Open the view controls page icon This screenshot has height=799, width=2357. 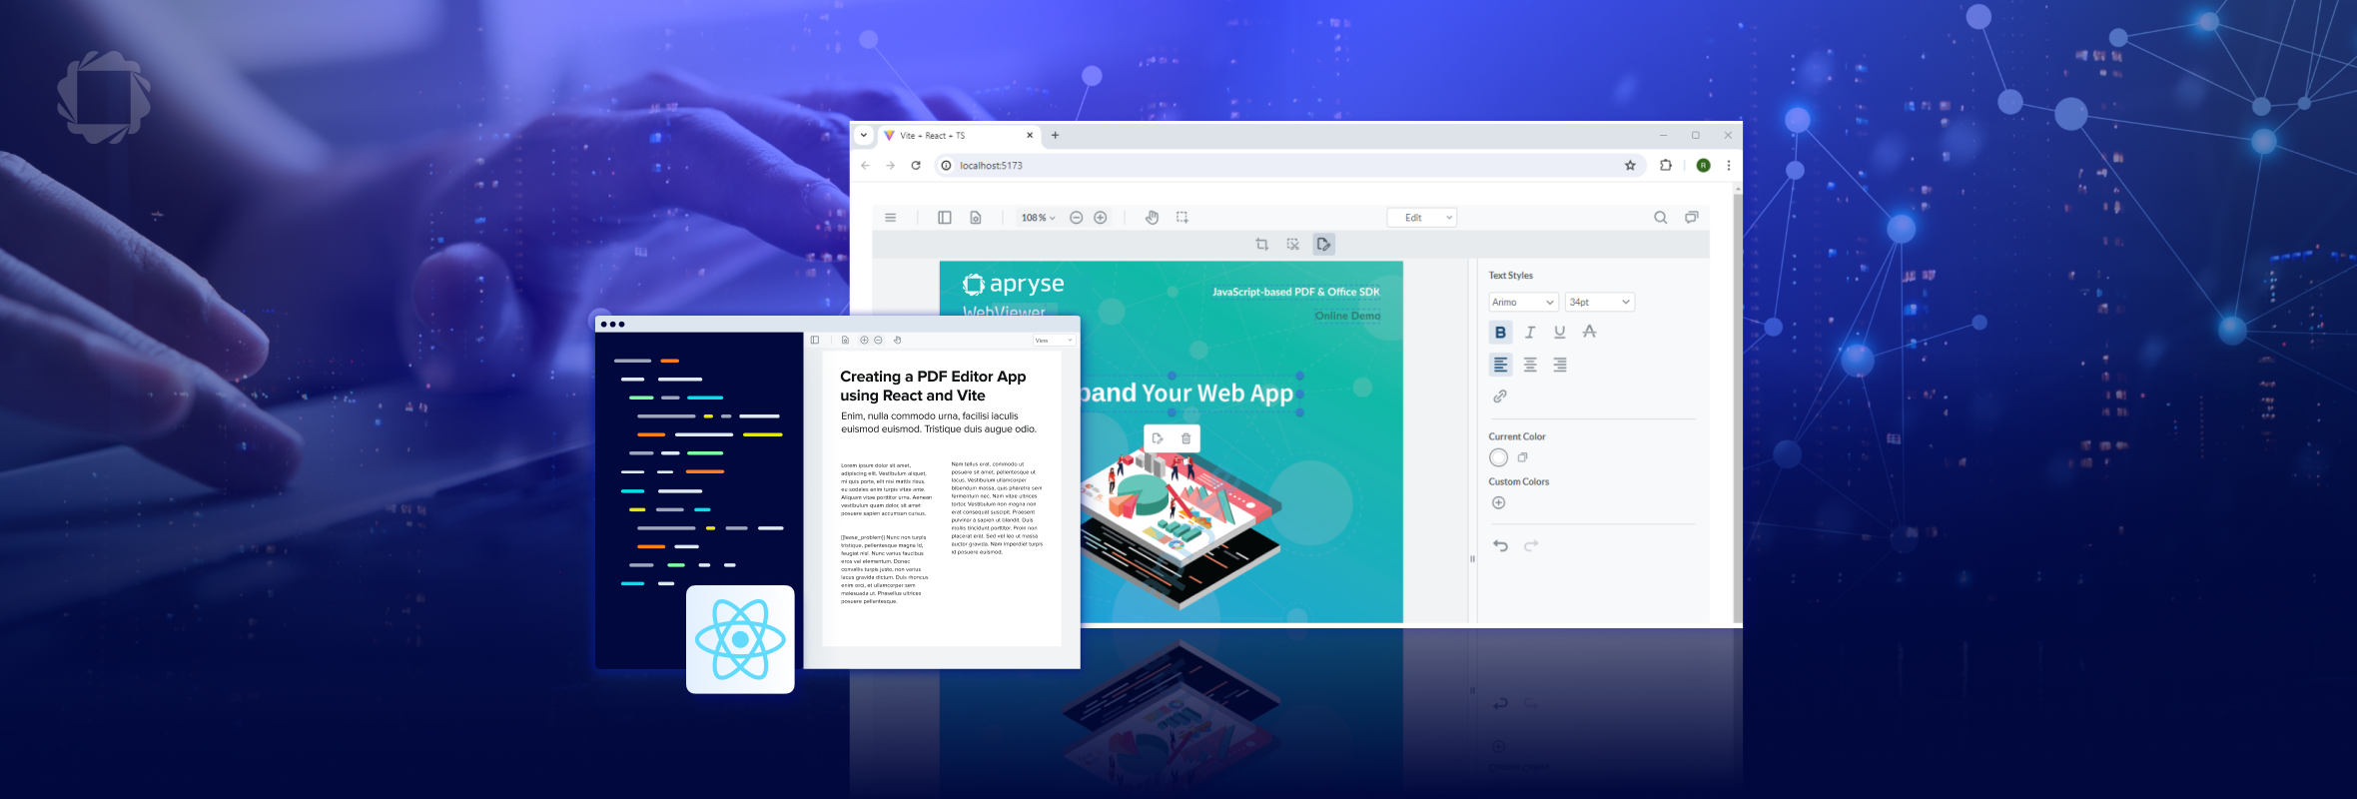(976, 218)
